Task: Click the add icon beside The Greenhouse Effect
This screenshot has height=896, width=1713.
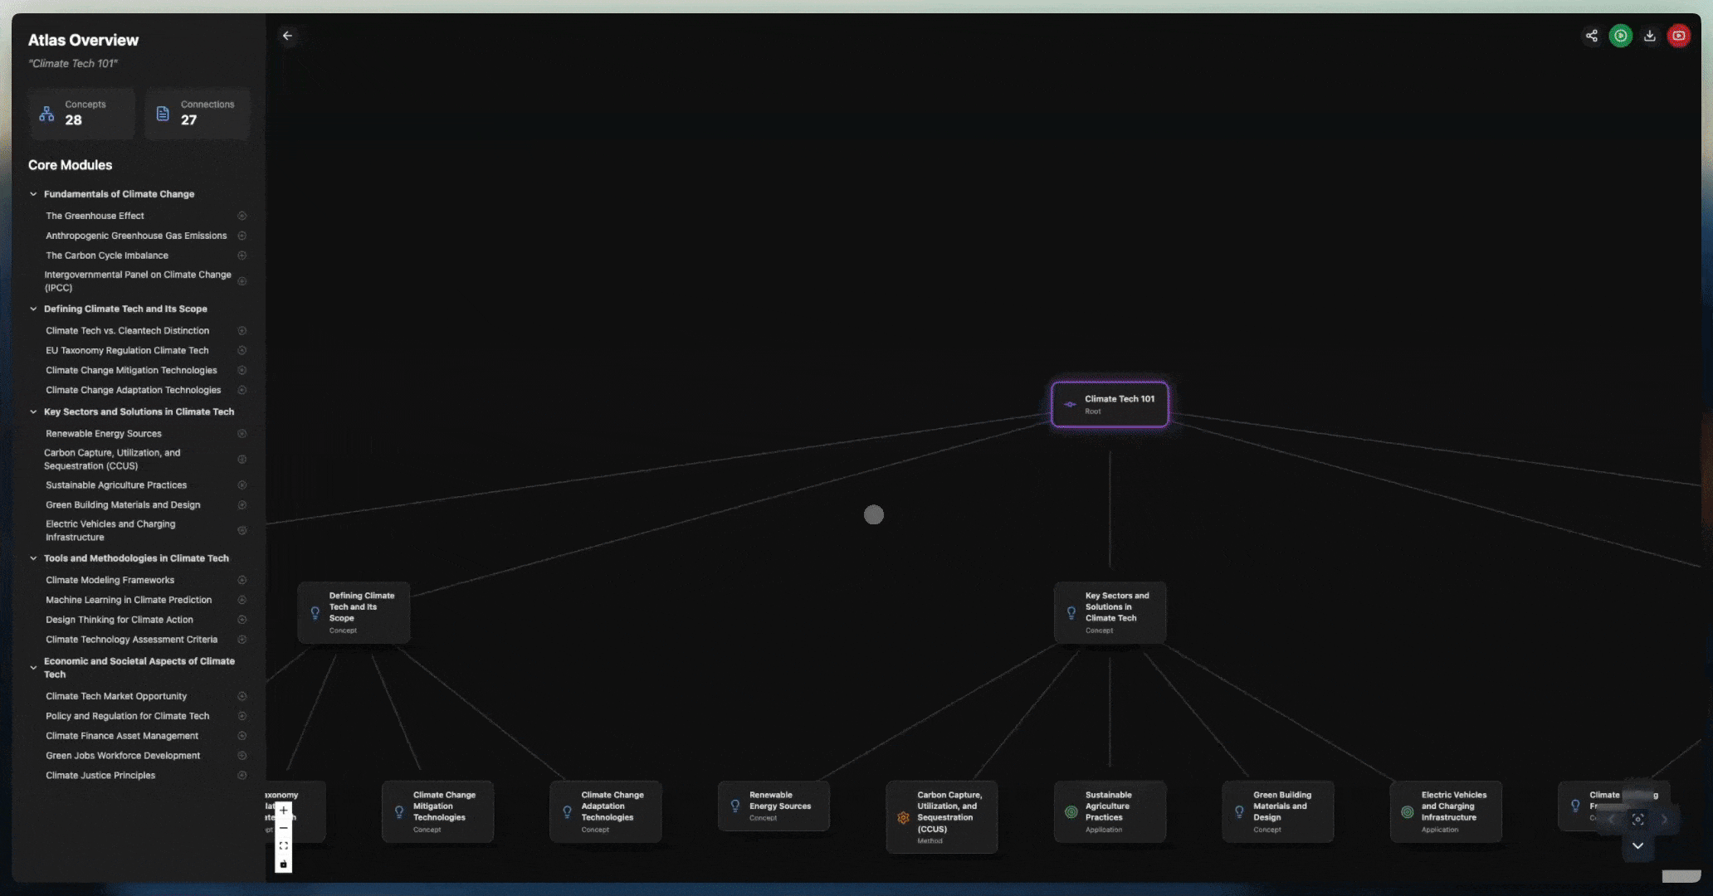Action: (242, 216)
